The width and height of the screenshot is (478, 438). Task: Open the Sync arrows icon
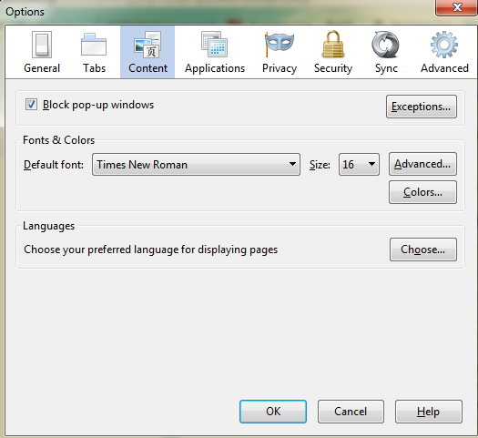tap(386, 45)
